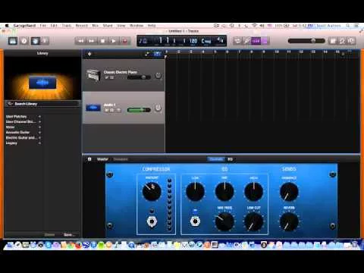The height and width of the screenshot is (273, 364).
Task: Open the Edit menu
Action: 54,26
